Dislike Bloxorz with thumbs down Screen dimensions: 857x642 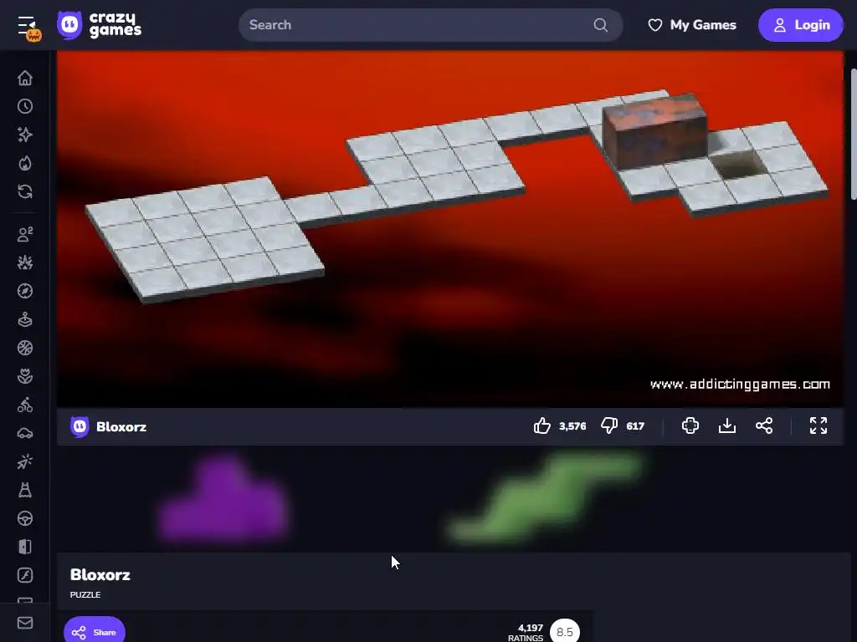pos(609,425)
